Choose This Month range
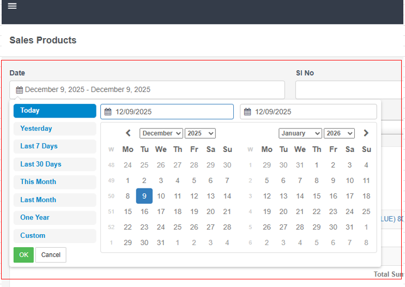405x287 pixels. click(55, 182)
